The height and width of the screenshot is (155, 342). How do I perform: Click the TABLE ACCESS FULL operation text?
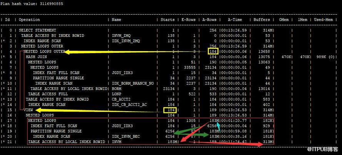48,94
